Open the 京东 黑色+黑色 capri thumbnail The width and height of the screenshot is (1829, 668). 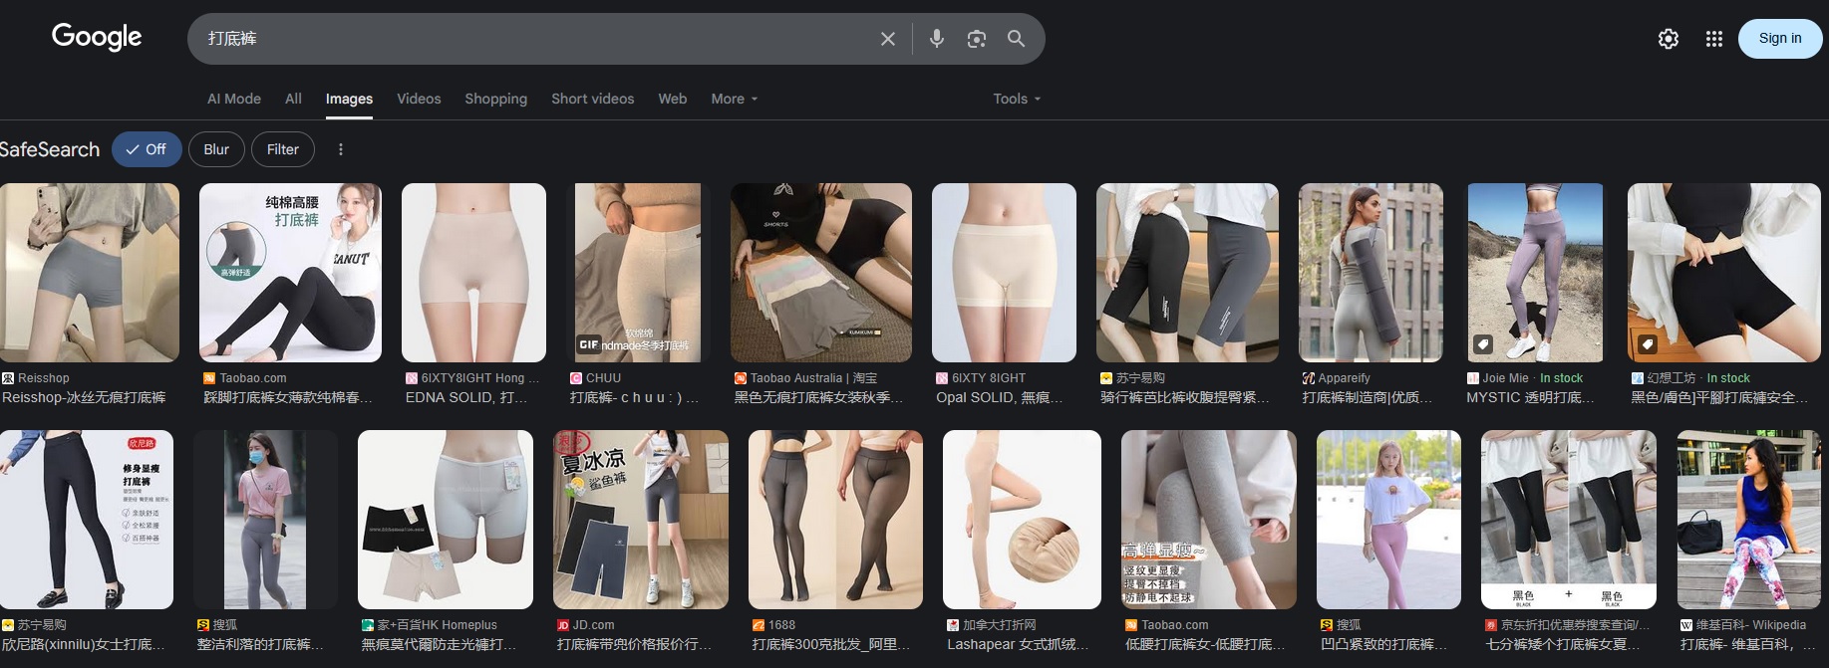click(x=1569, y=519)
